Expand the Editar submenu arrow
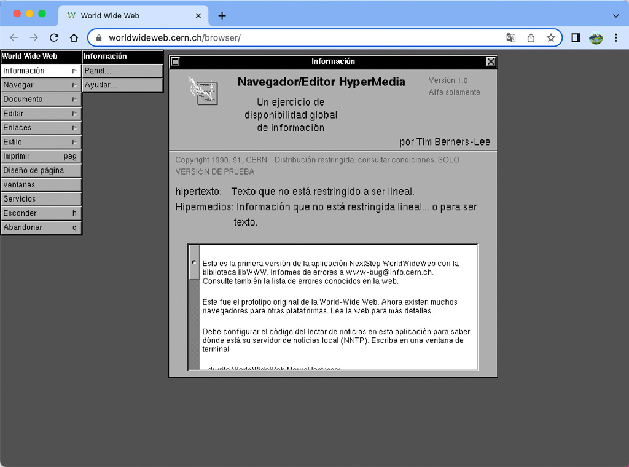The height and width of the screenshot is (467, 629). tap(74, 114)
